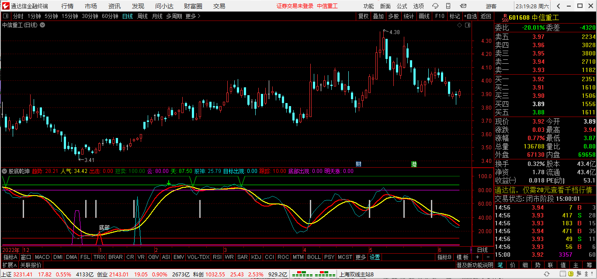Select the KDJ indicator tab
This screenshot has width=597, height=279.
256,258
